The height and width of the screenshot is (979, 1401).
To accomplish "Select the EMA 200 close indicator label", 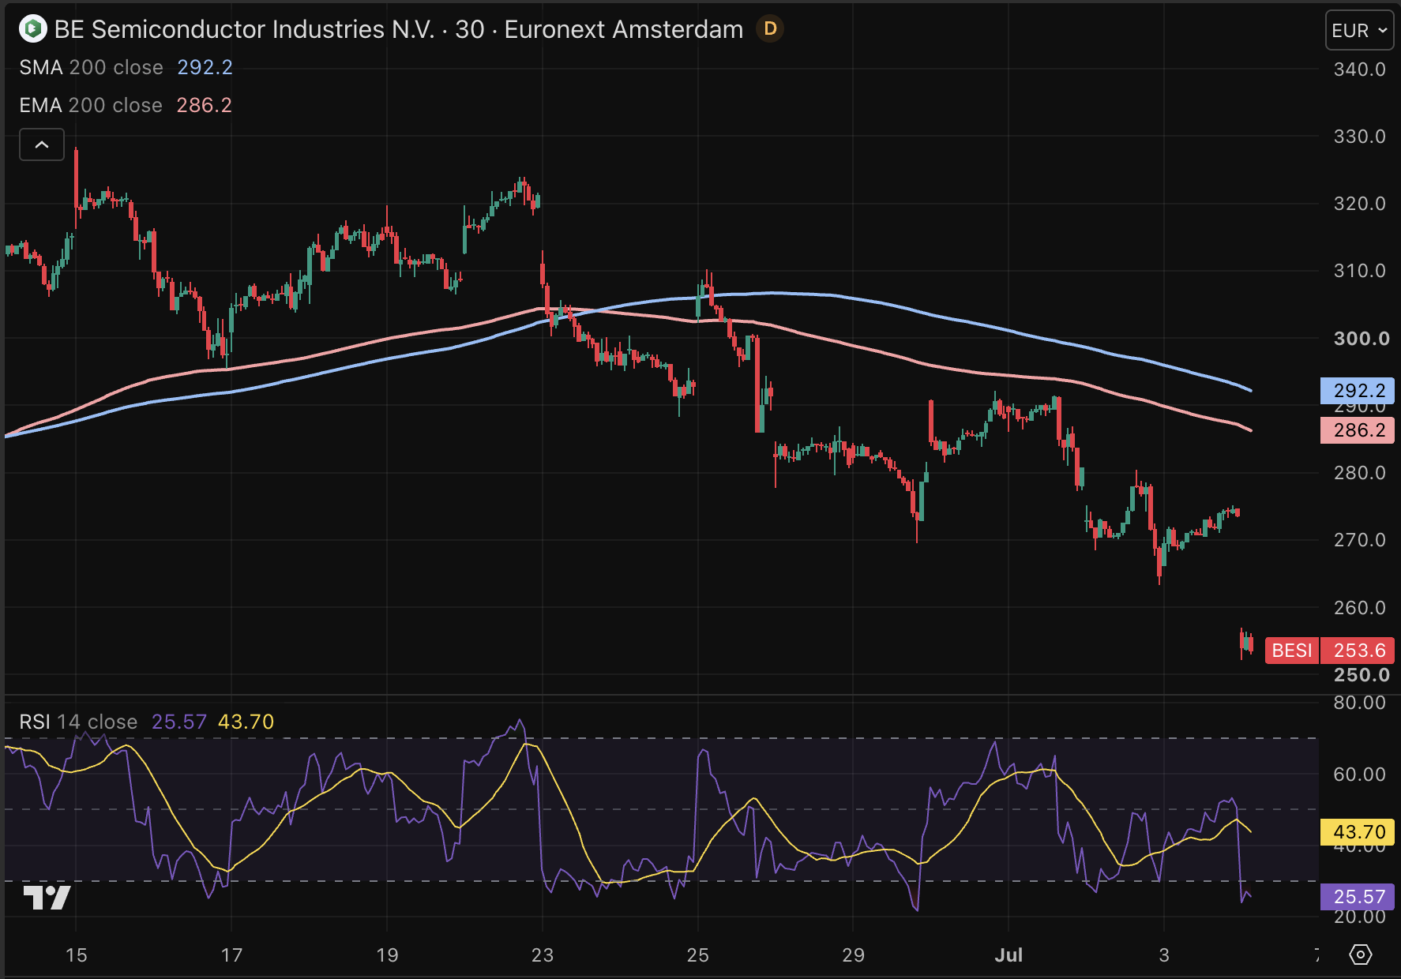I will pyautogui.click(x=91, y=105).
